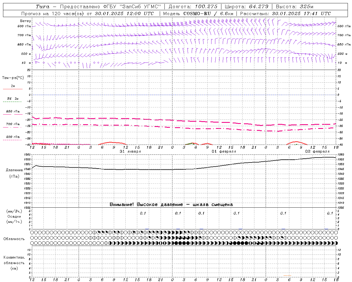Select the text "Предоставлено ФГБУ ЗапСиб УГМС"
Viewport: 352px width, 282px height.
110,7
